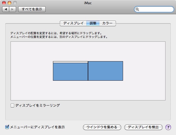Image resolution: width=176 pixels, height=135 pixels.
Task: Click the ウインドウを集める button
Action: tap(102, 127)
